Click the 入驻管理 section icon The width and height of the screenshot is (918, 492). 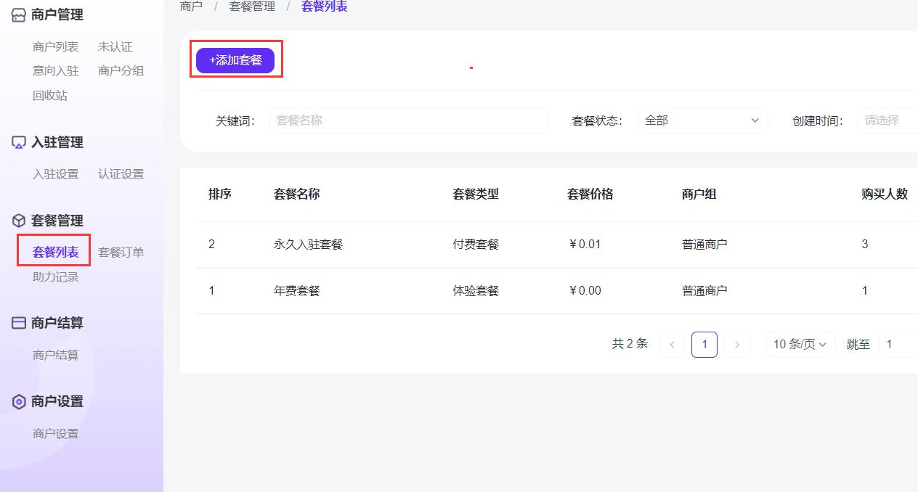point(19,143)
